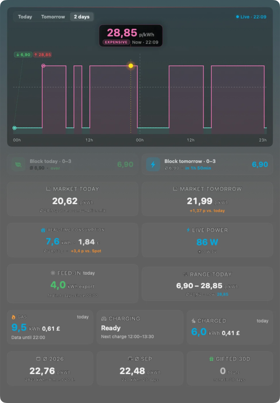Click the 6,0 kWh charged value
The width and height of the screenshot is (280, 403).
206,332
